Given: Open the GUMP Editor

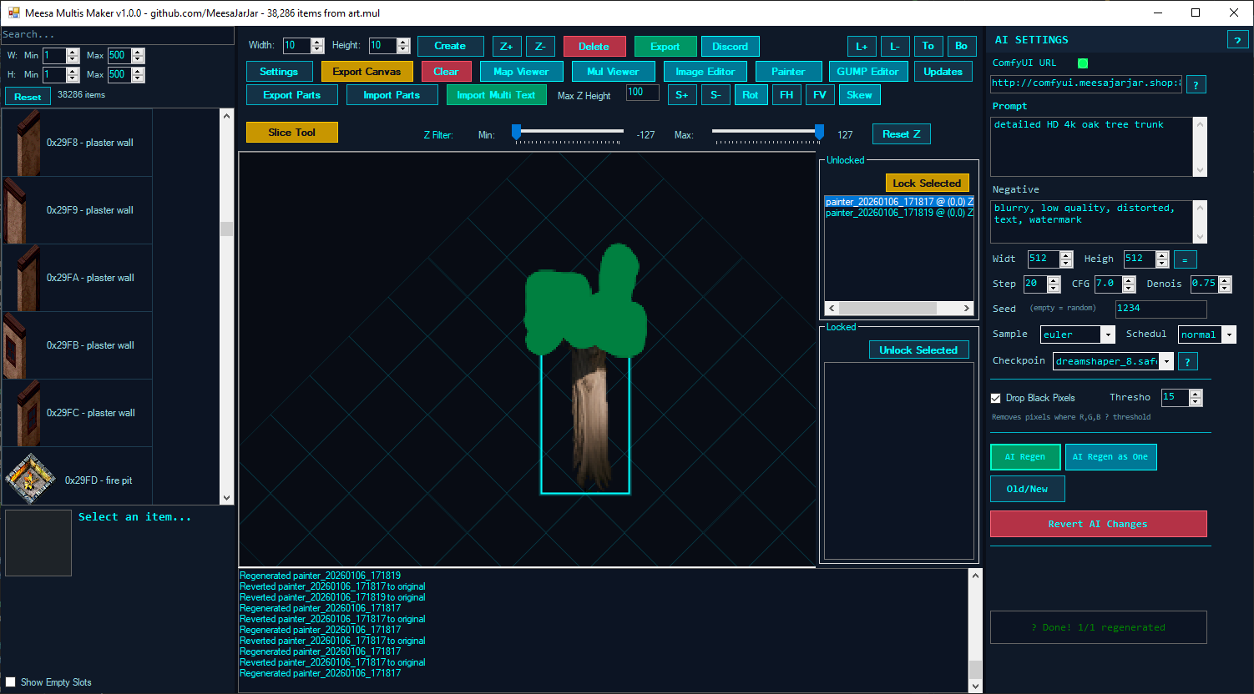Looking at the screenshot, I should 868,72.
